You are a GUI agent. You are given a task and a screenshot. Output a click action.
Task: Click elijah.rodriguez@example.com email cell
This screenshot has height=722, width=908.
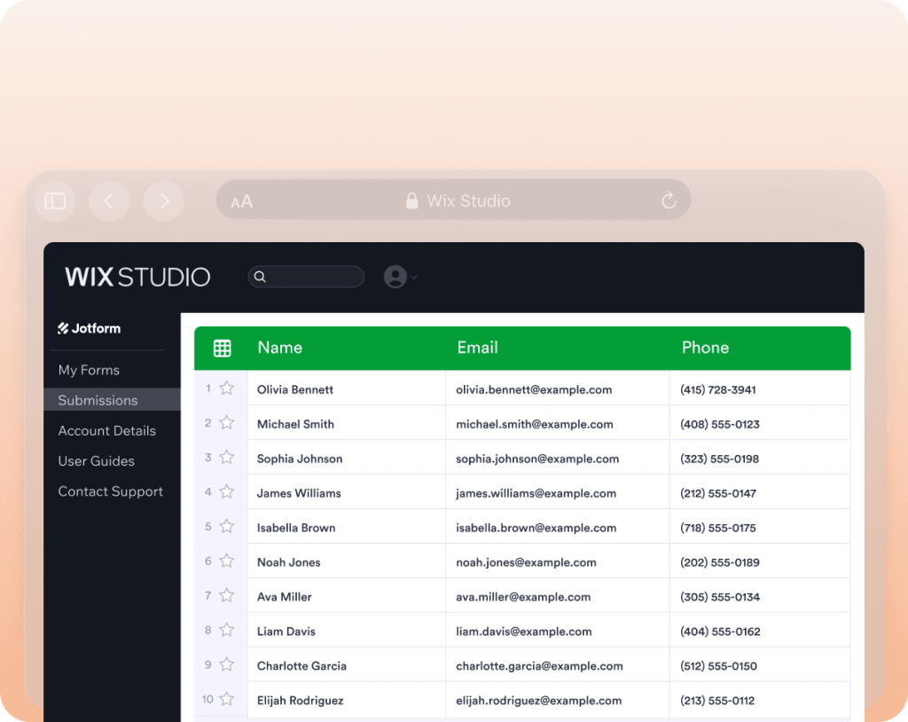(x=558, y=700)
